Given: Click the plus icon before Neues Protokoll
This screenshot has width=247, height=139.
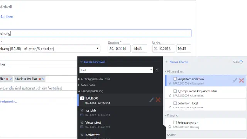Looking at the screenshot, I should pyautogui.click(x=81, y=62).
